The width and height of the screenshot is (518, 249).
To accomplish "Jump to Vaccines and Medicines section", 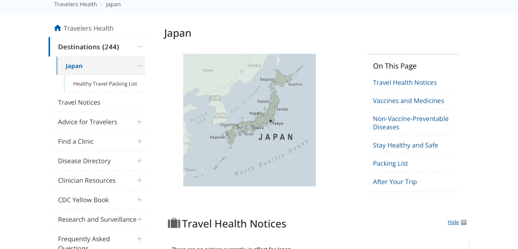I will click(408, 100).
